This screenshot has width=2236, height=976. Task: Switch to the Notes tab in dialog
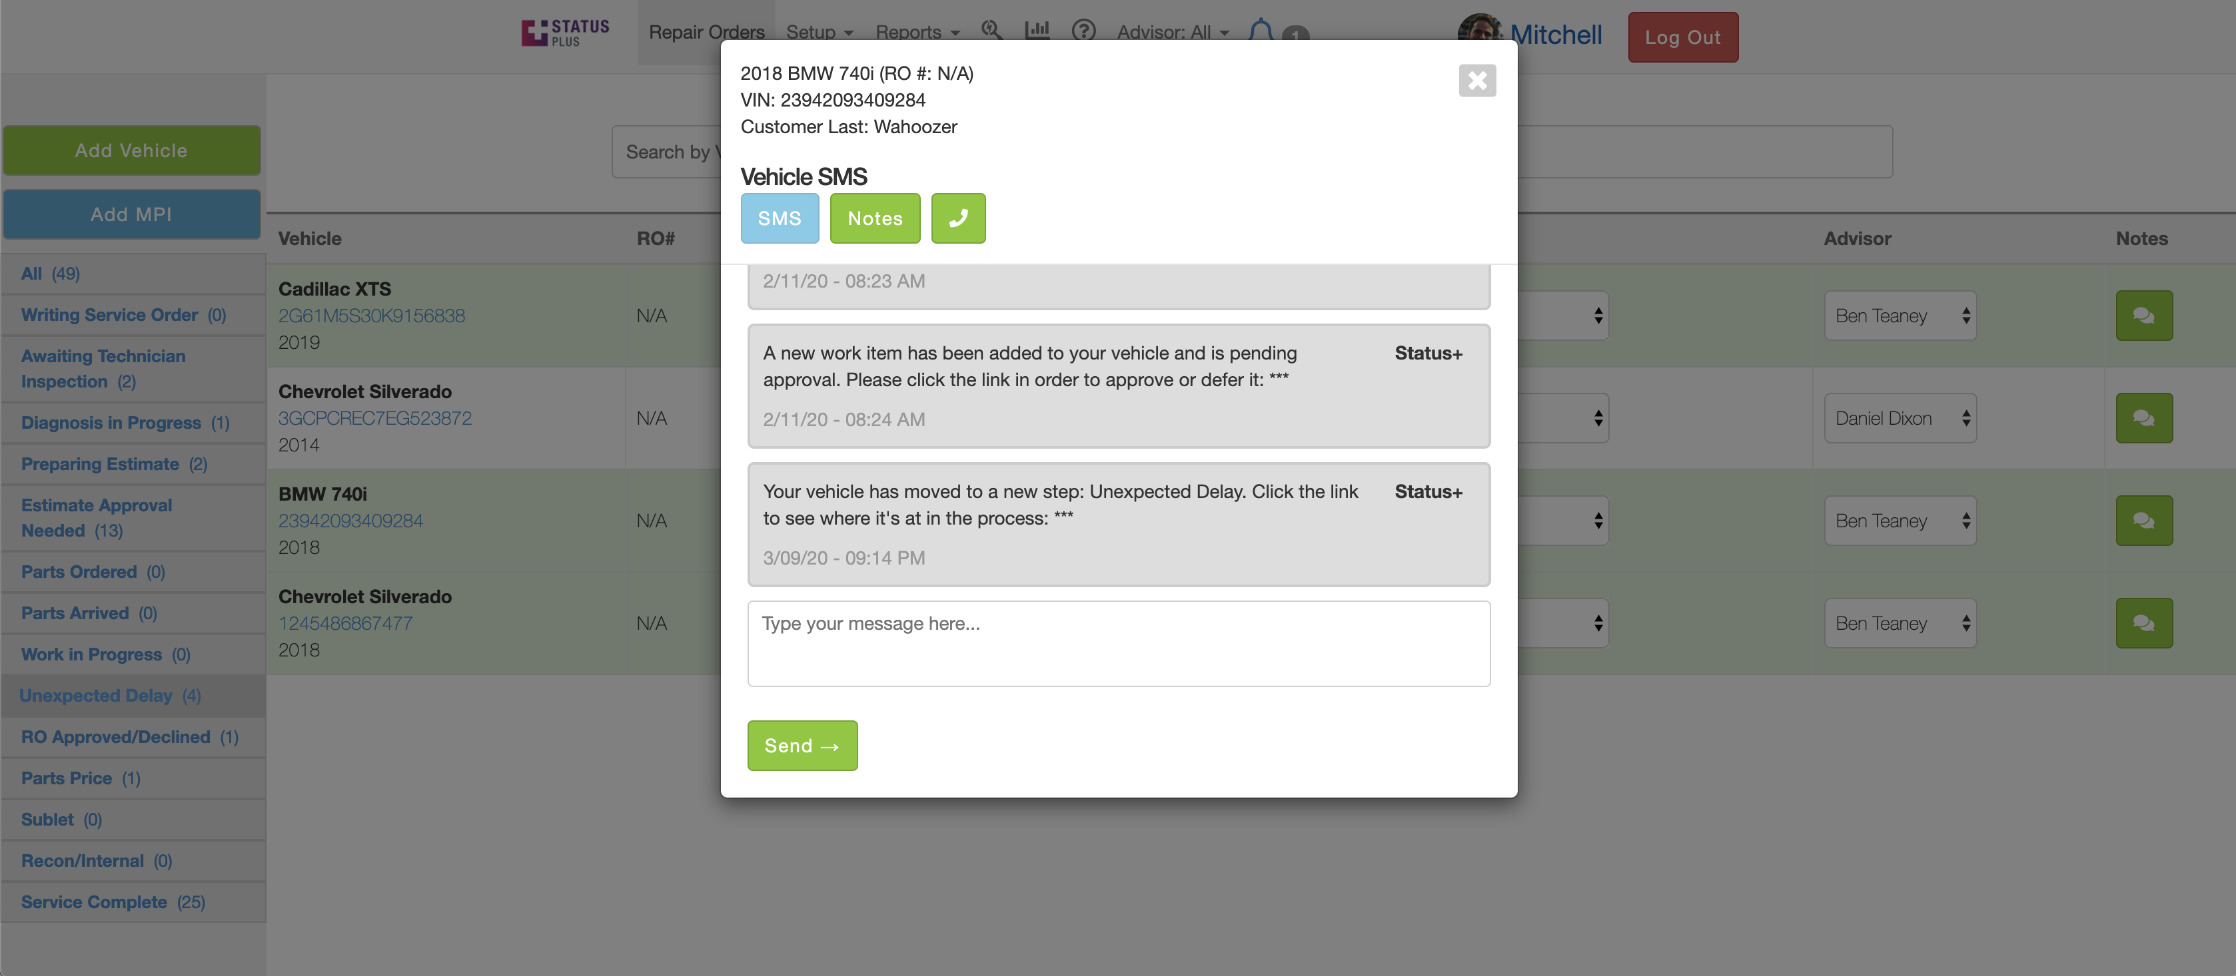874,218
